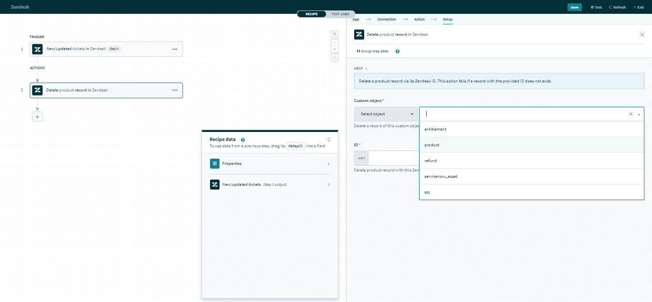The width and height of the screenshot is (652, 302).
Task: Click into the ID input field
Action: [393, 158]
